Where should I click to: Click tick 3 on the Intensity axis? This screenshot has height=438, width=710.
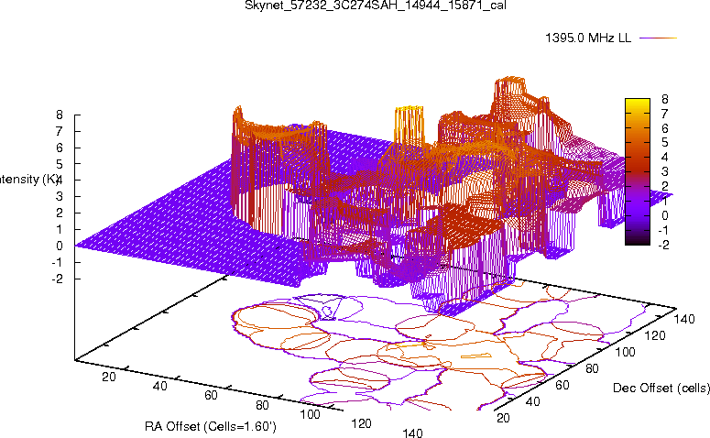[60, 197]
